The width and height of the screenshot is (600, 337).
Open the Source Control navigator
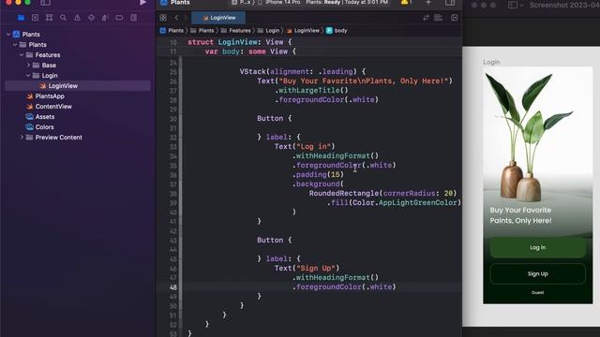(x=36, y=18)
